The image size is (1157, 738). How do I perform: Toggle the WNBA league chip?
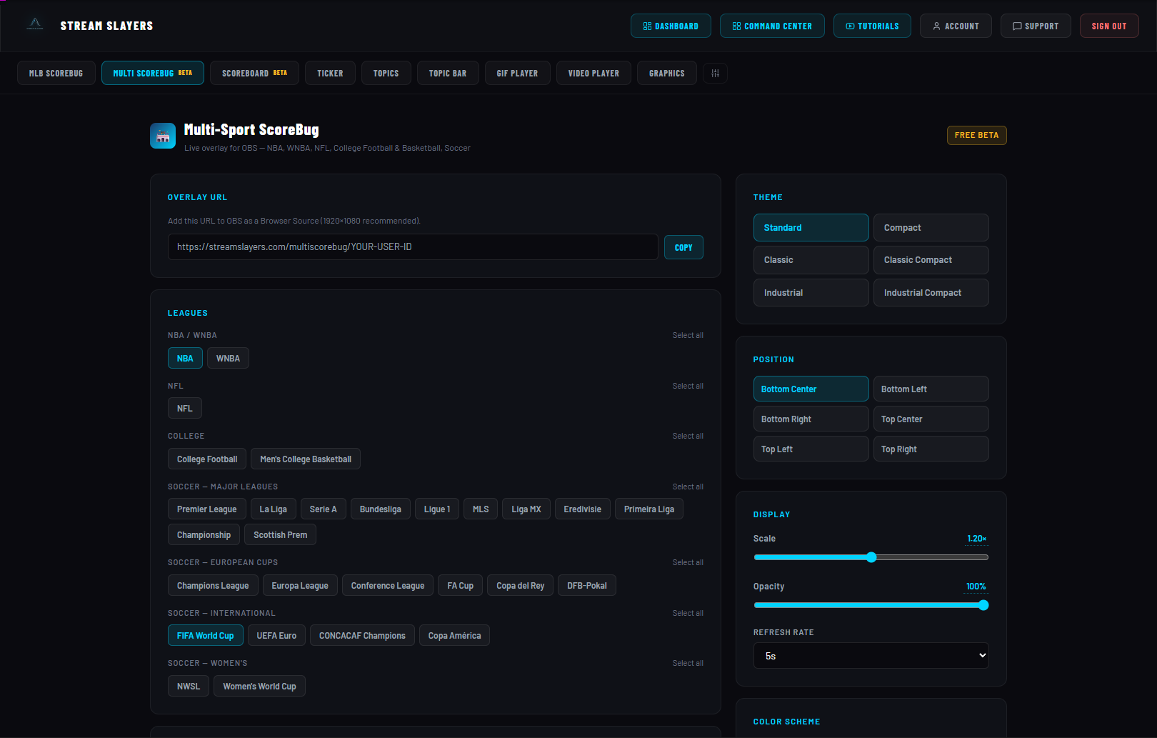[228, 358]
